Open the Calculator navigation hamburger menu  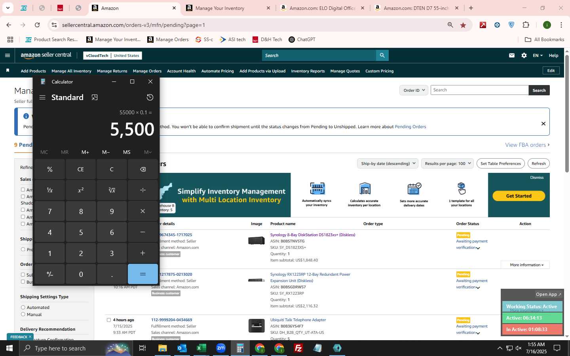click(42, 97)
